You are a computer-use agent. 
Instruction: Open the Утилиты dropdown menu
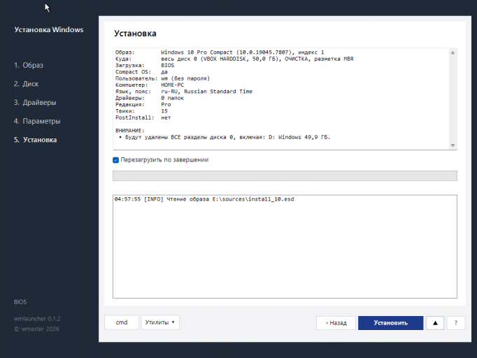(160, 322)
